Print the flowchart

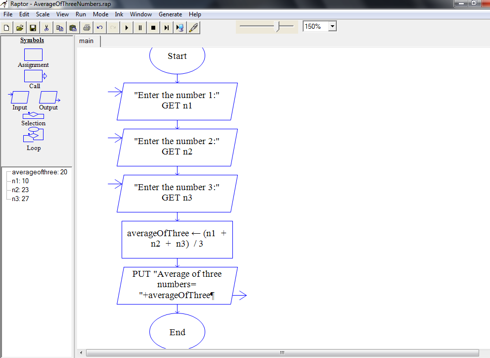[x=87, y=27]
